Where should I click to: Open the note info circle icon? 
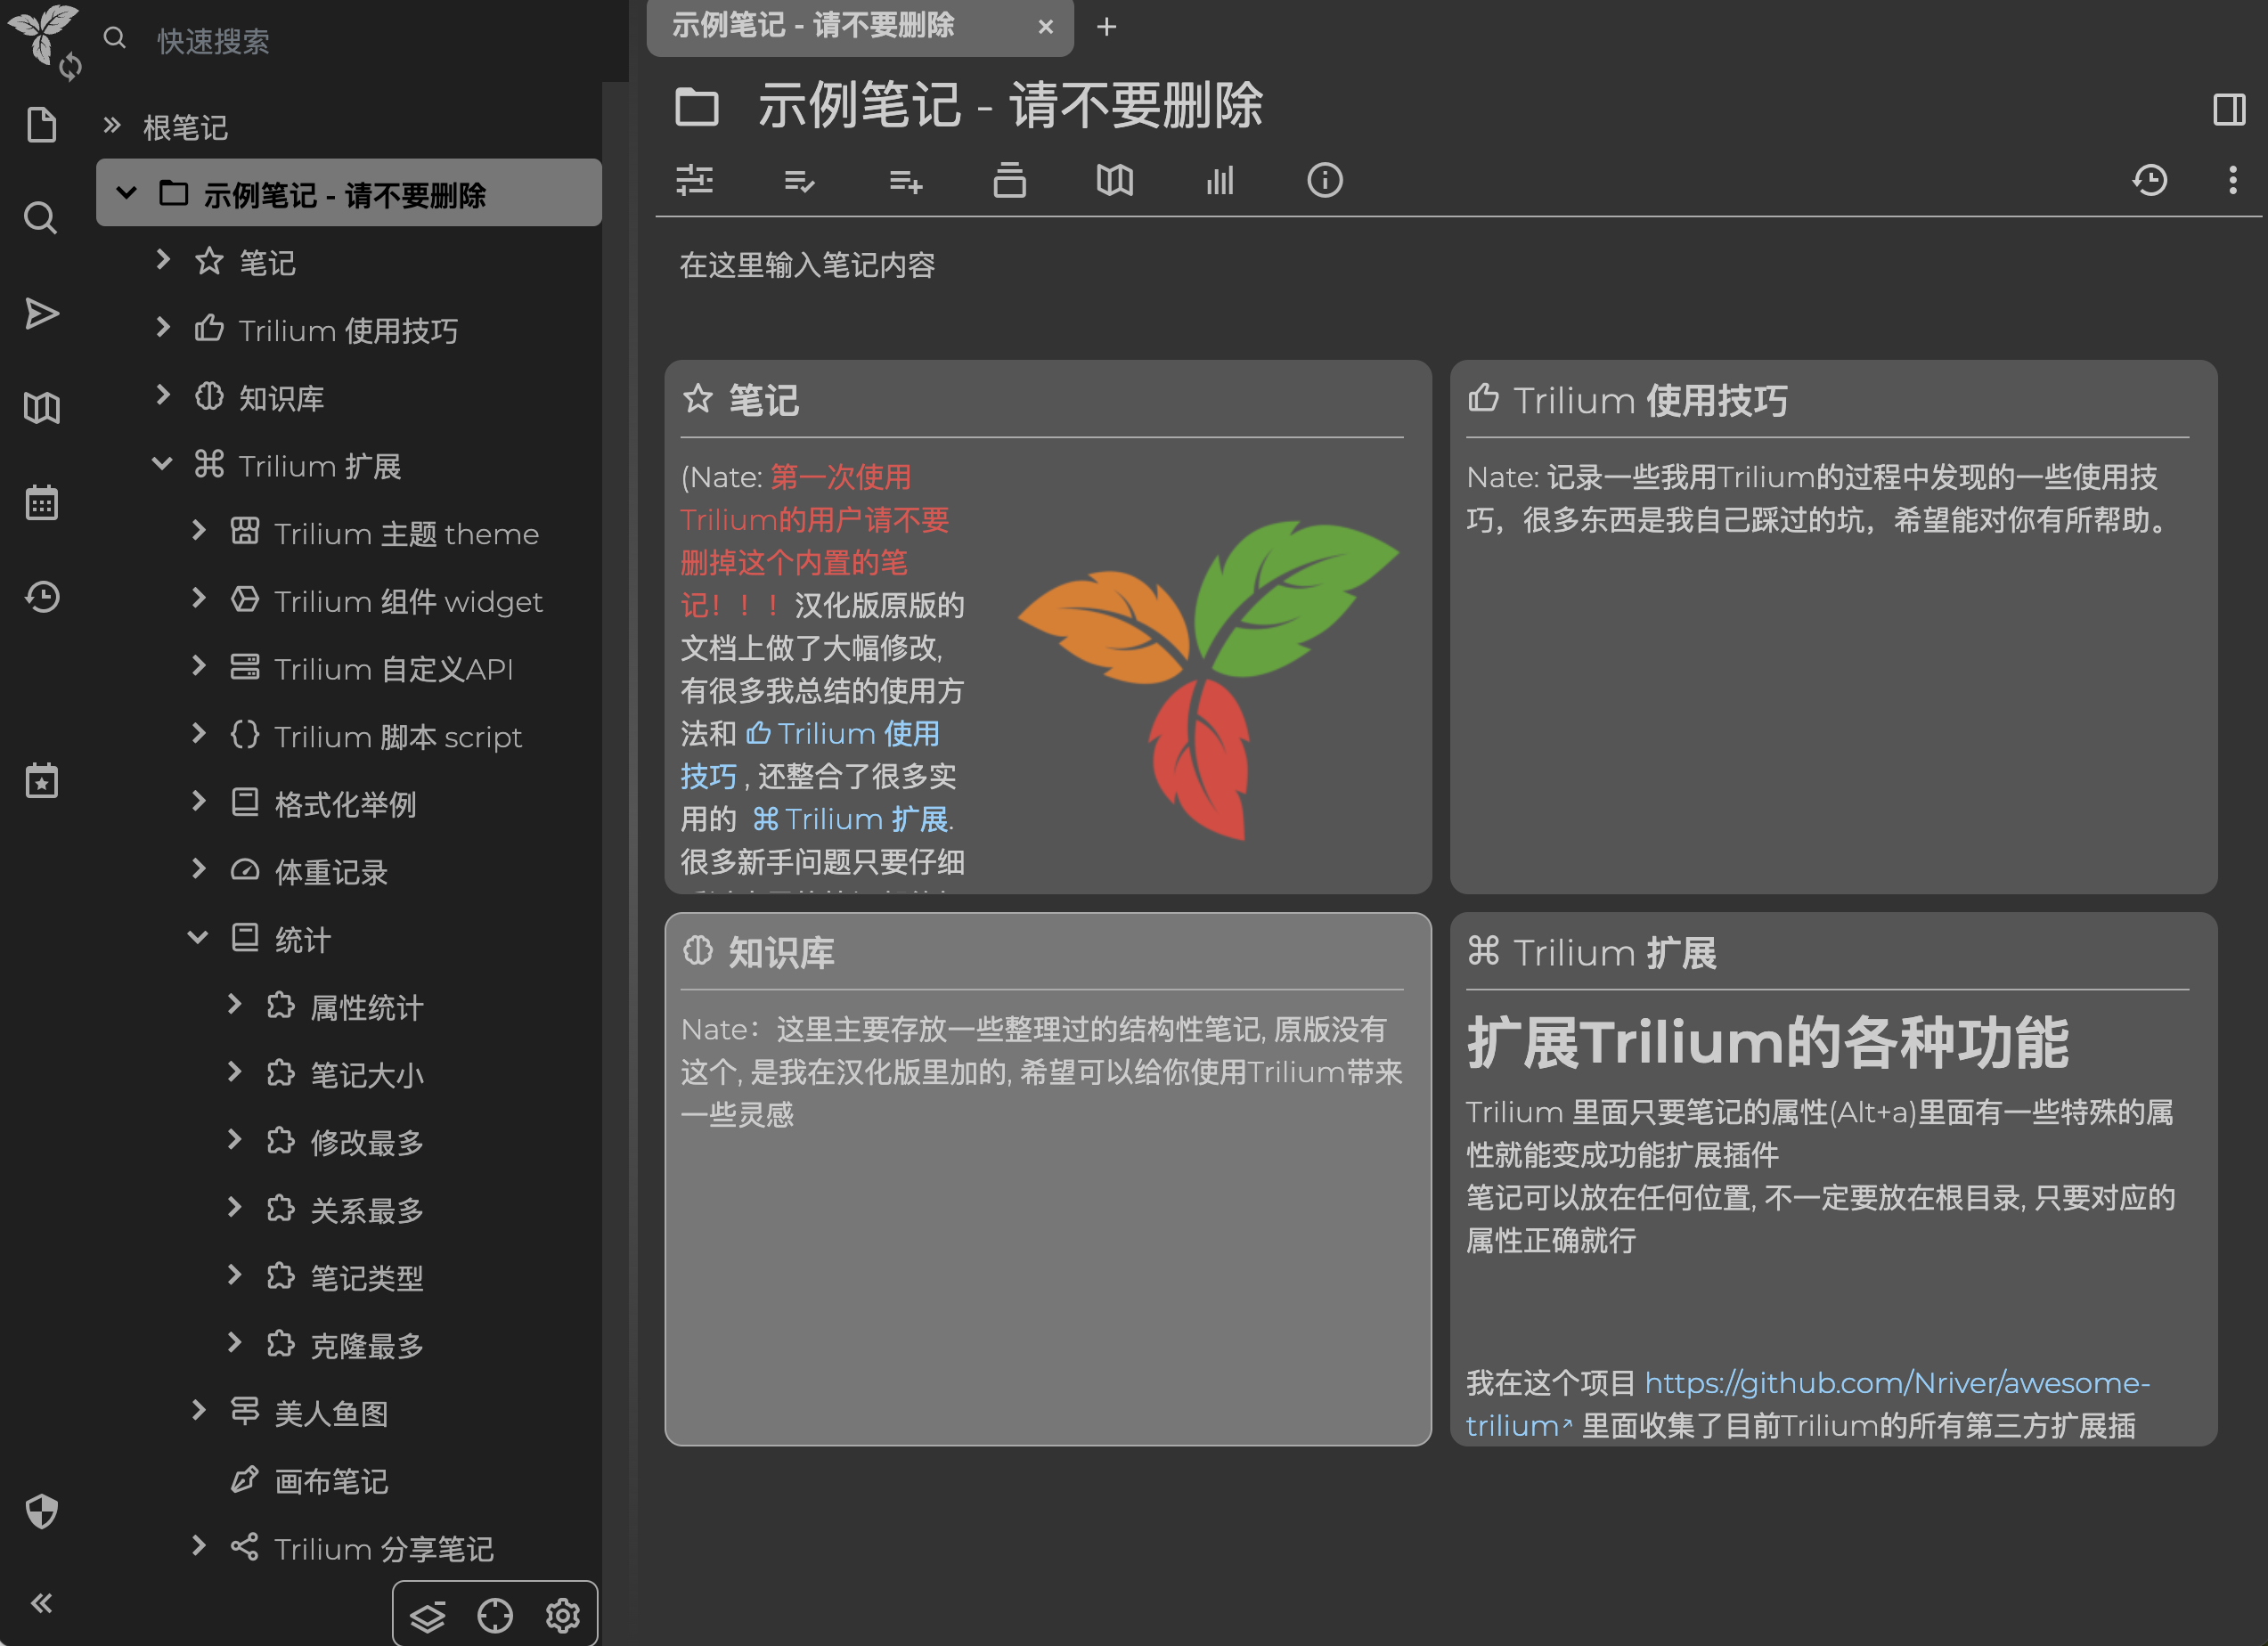click(x=1325, y=180)
